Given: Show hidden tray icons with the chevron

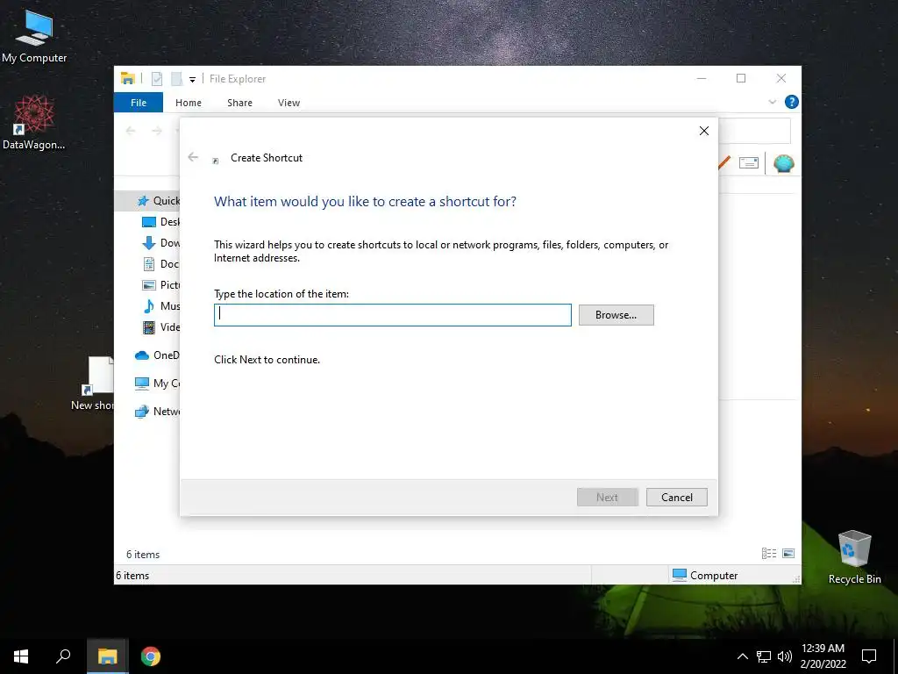Looking at the screenshot, I should click(742, 656).
